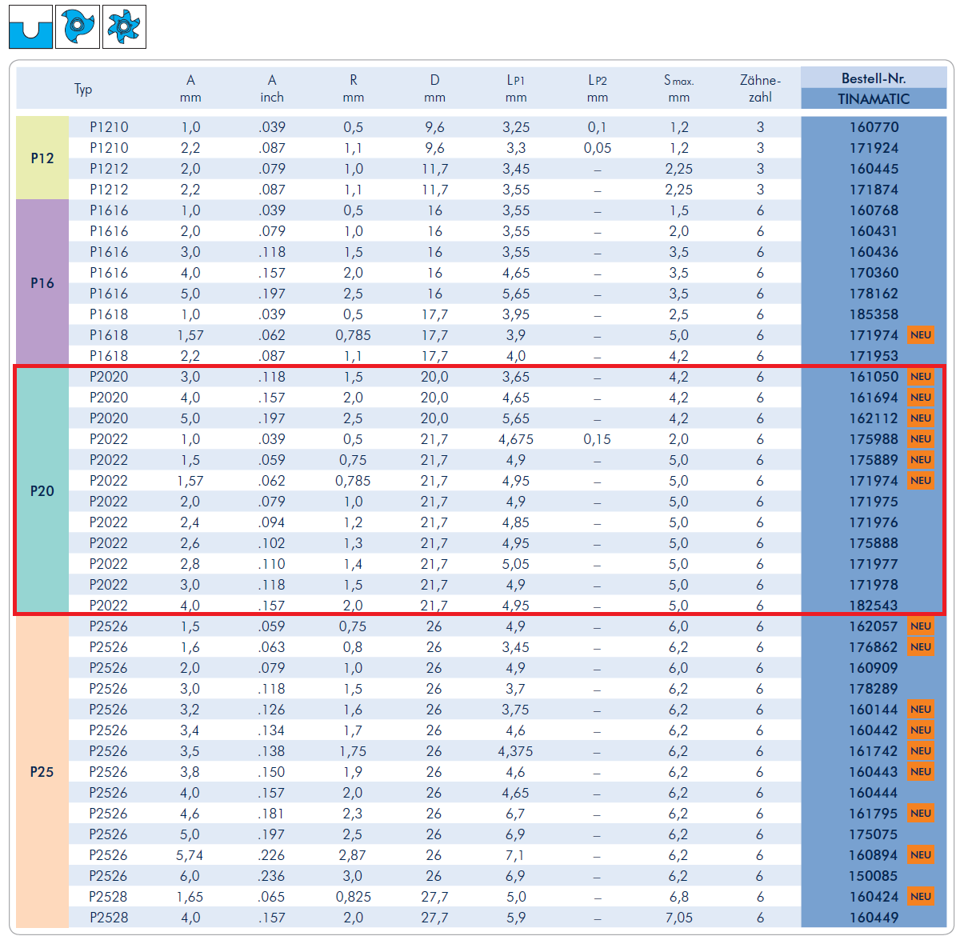This screenshot has width=956, height=940.
Task: Click the Bestell-Nr. column header
Action: coord(873,78)
